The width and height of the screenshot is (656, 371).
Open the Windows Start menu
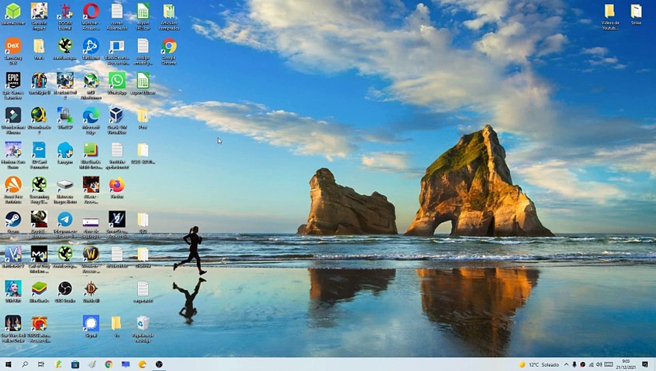click(8, 364)
